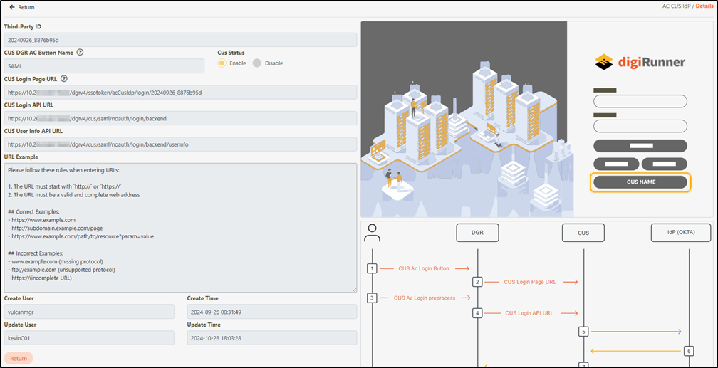Click the IdP (OKTA) node box
The height and width of the screenshot is (368, 718).
tap(682, 232)
